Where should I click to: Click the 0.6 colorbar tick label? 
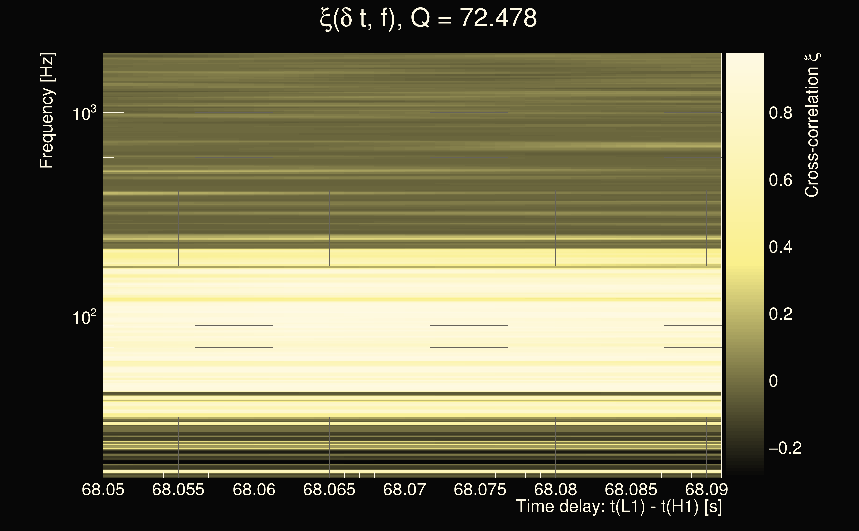pyautogui.click(x=780, y=180)
